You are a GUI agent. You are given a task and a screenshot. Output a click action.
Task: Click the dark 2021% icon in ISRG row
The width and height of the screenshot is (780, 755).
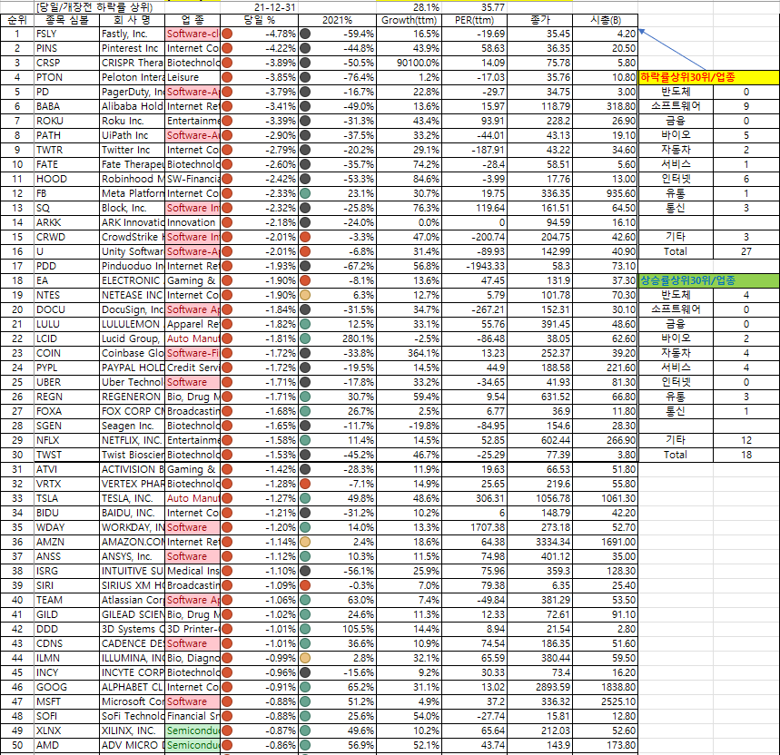coord(305,571)
